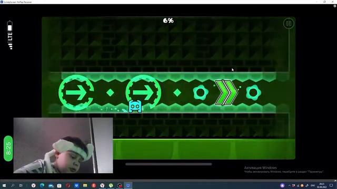Tap the second green arrow dash orb
Screen dimensions: 337x189
coord(143,92)
